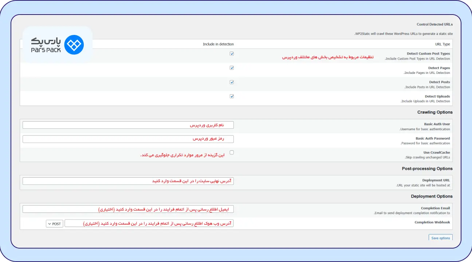Click the Basic Auth User input field

[128, 124]
